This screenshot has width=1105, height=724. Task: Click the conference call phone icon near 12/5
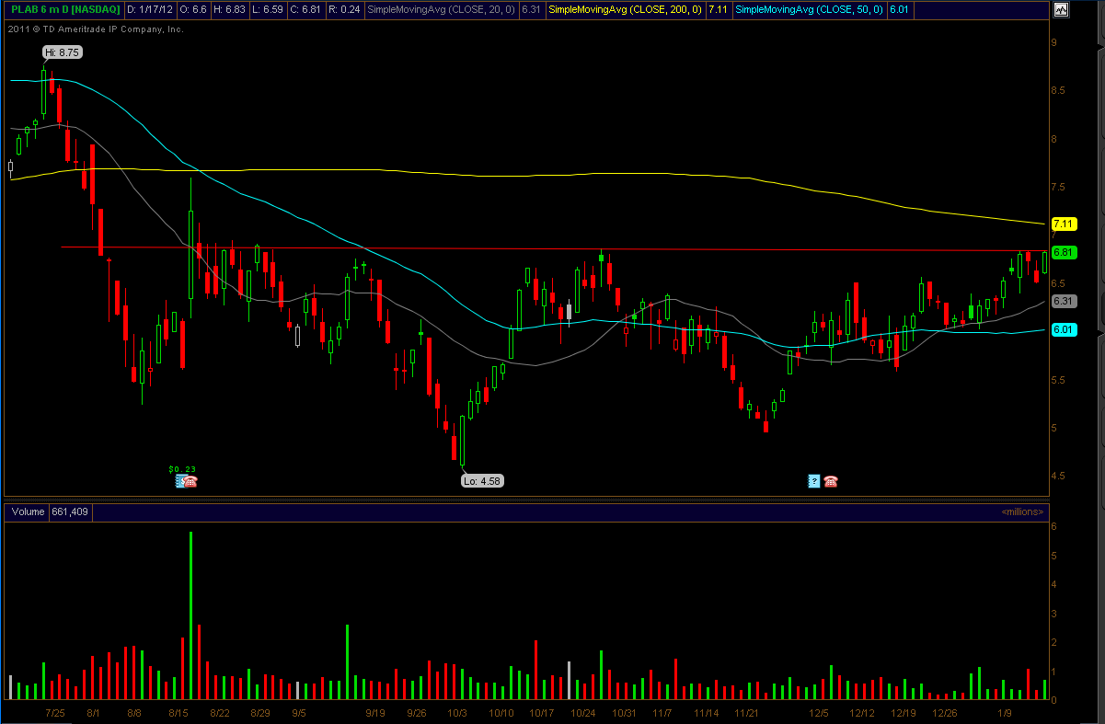tap(831, 480)
